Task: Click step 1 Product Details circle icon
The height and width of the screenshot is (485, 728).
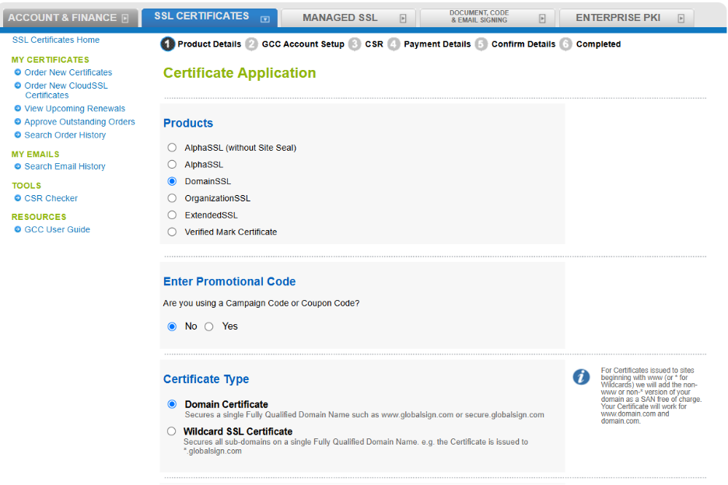Action: pyautogui.click(x=168, y=44)
